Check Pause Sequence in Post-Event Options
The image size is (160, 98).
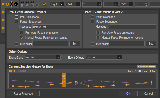[93, 22]
